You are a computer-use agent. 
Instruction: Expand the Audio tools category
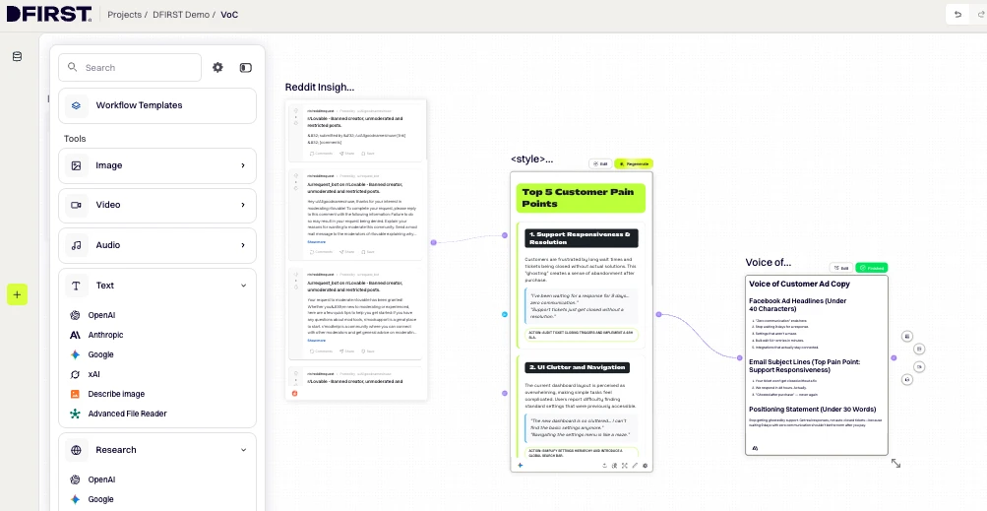tap(157, 245)
